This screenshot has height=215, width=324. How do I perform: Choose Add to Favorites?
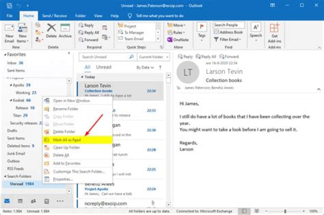[77, 164]
